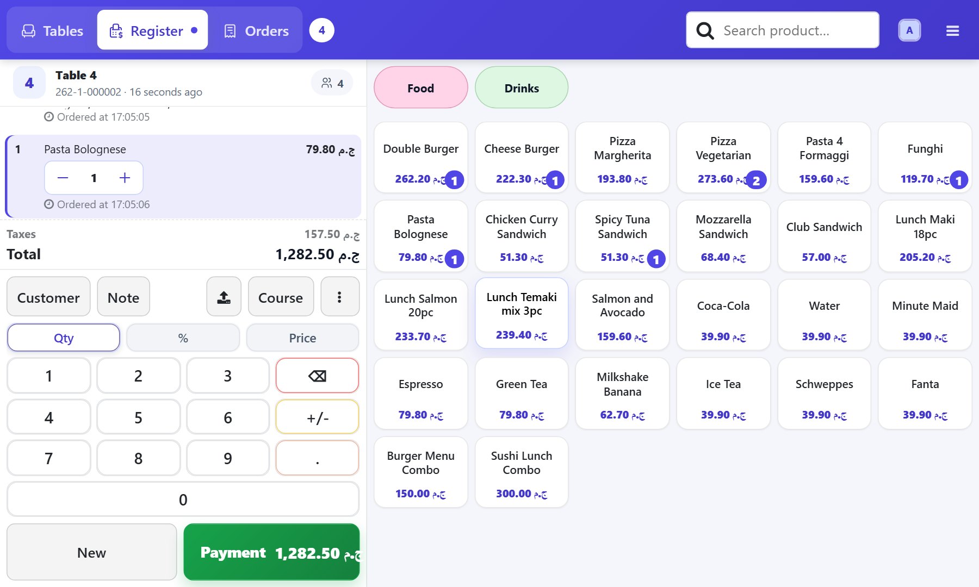
Task: Switch to the Tables tab
Action: 52,31
